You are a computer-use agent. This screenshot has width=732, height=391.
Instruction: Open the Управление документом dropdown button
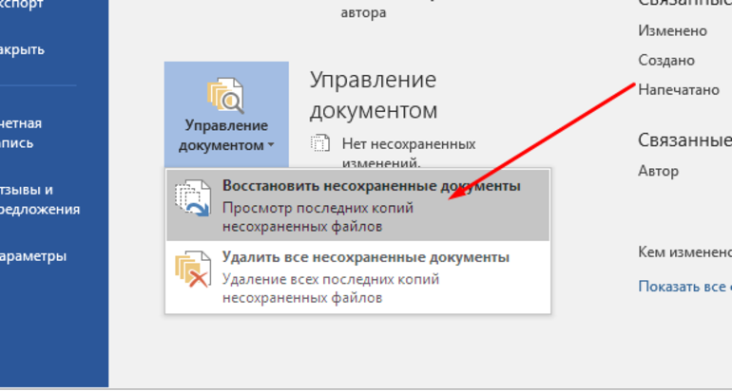pos(226,115)
